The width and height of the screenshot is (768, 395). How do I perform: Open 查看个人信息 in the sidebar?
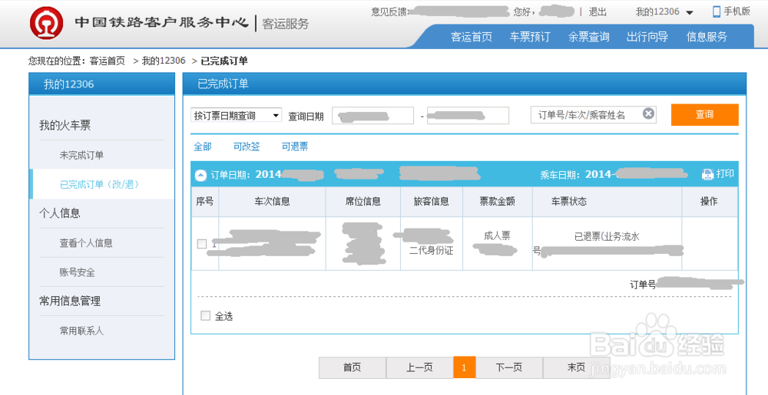coord(86,243)
